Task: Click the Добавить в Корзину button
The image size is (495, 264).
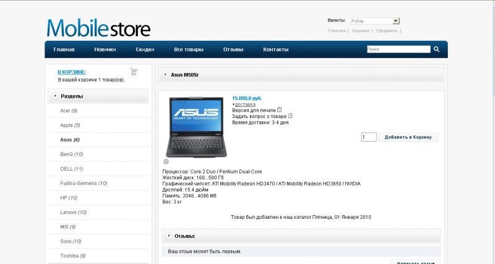Action: point(408,137)
